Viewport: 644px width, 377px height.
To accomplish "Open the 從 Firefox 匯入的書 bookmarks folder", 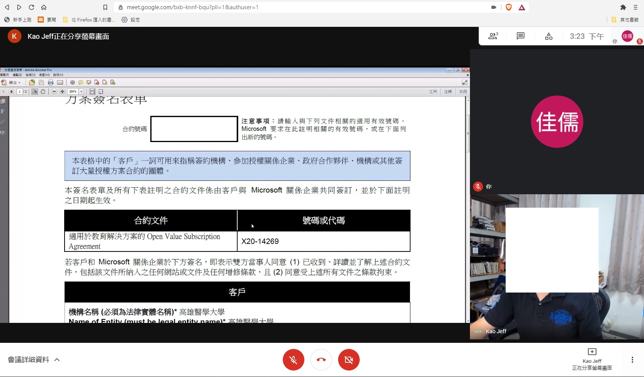I will point(89,20).
